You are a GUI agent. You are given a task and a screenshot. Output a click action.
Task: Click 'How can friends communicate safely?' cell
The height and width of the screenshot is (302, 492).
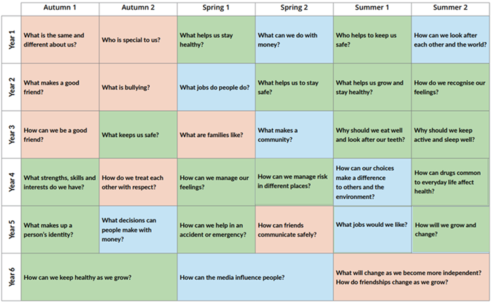pyautogui.click(x=294, y=229)
